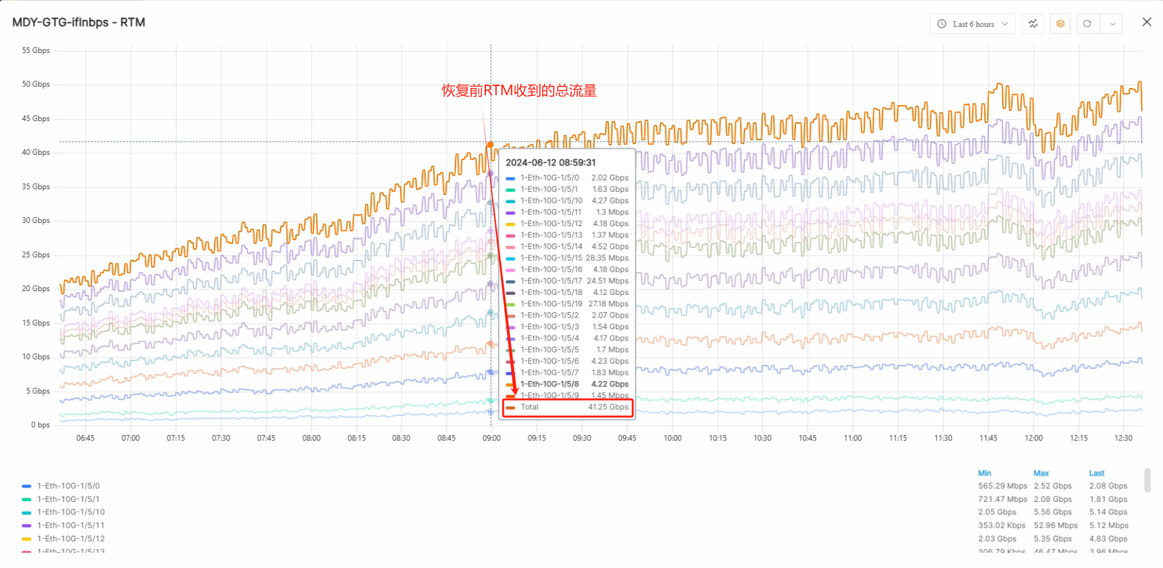Sort the legend by the Max column

coord(1041,473)
